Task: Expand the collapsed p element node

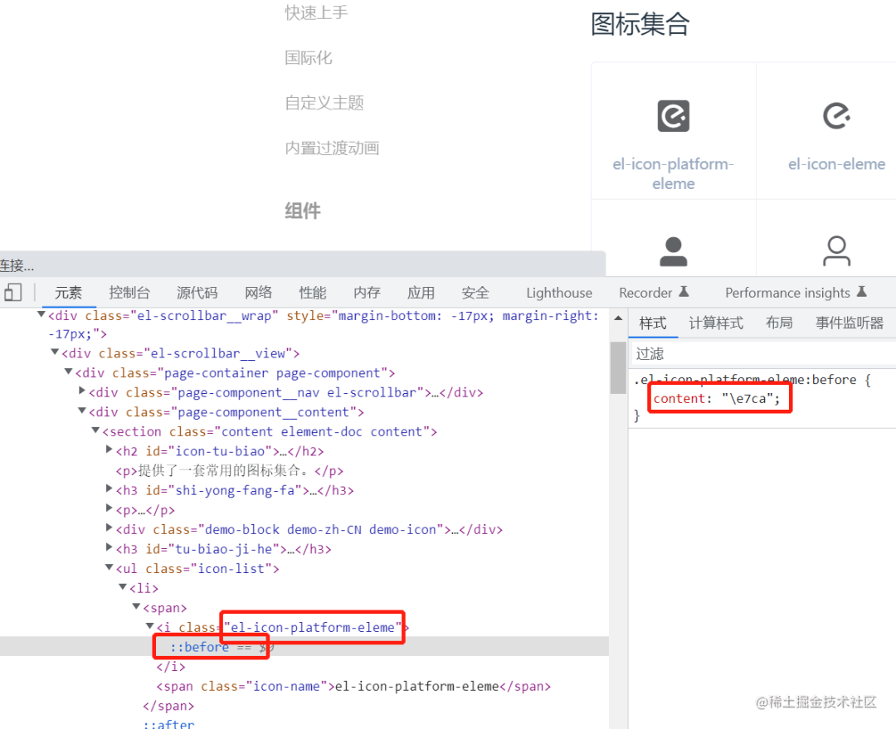Action: [x=110, y=508]
